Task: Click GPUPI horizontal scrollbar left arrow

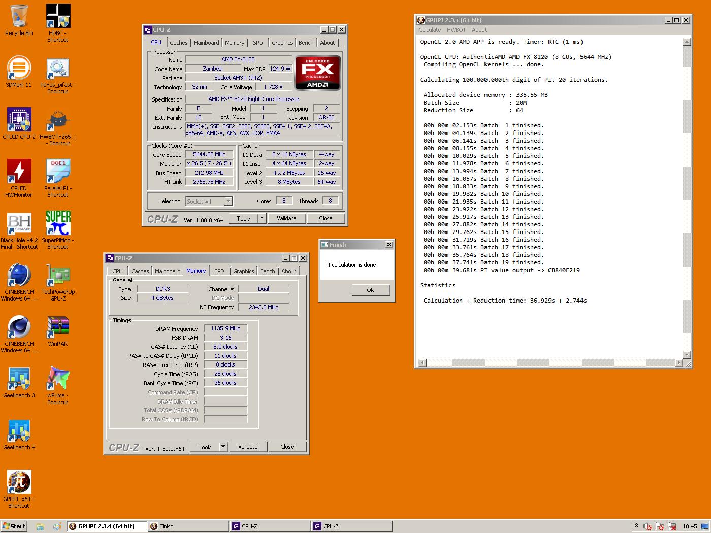Action: point(422,363)
